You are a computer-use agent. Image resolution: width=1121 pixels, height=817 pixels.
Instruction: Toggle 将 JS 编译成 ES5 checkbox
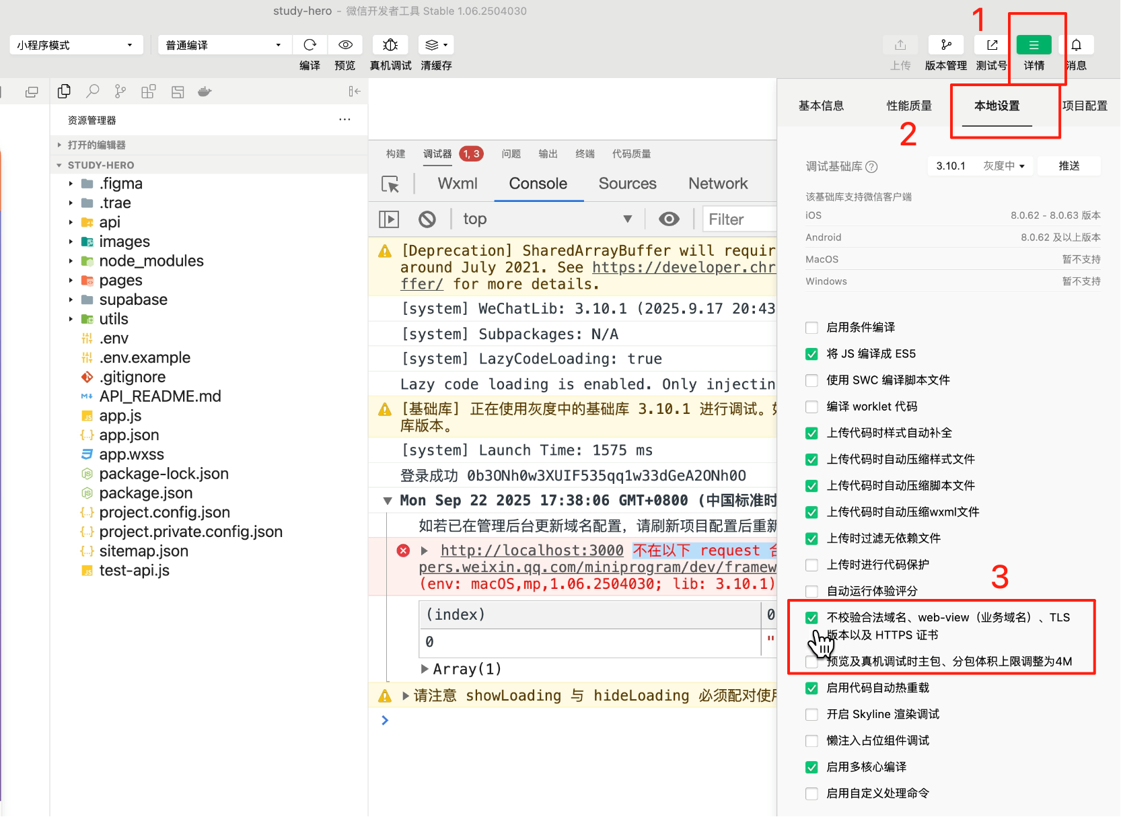(811, 354)
